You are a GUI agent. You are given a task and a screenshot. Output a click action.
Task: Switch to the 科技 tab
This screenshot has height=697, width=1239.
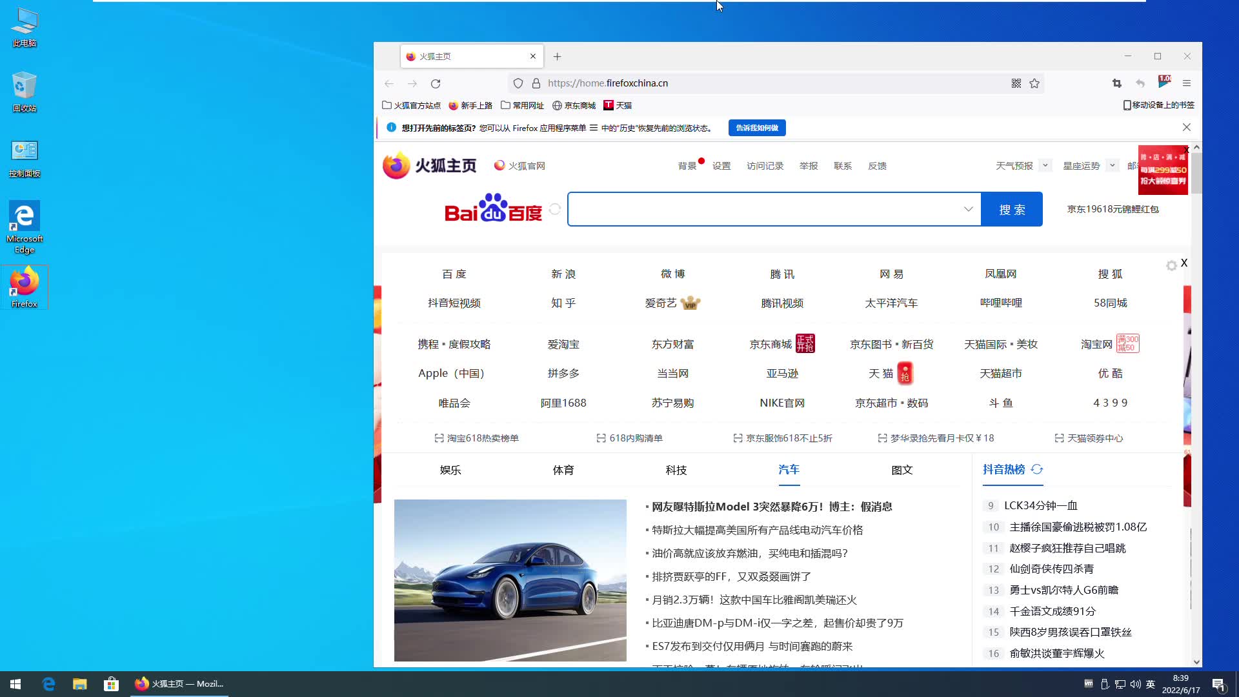pyautogui.click(x=676, y=470)
